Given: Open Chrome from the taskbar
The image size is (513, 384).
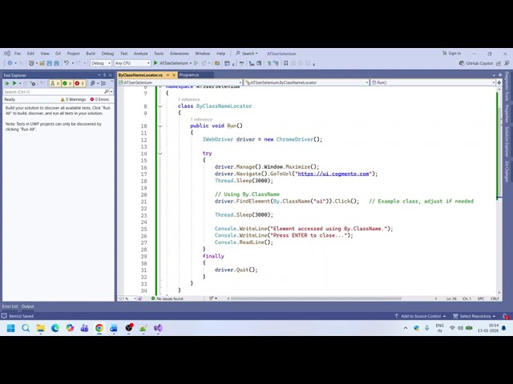Looking at the screenshot, I should point(99,328).
